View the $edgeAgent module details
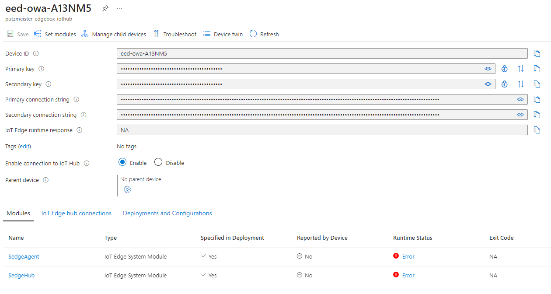The image size is (551, 294). pos(24,256)
